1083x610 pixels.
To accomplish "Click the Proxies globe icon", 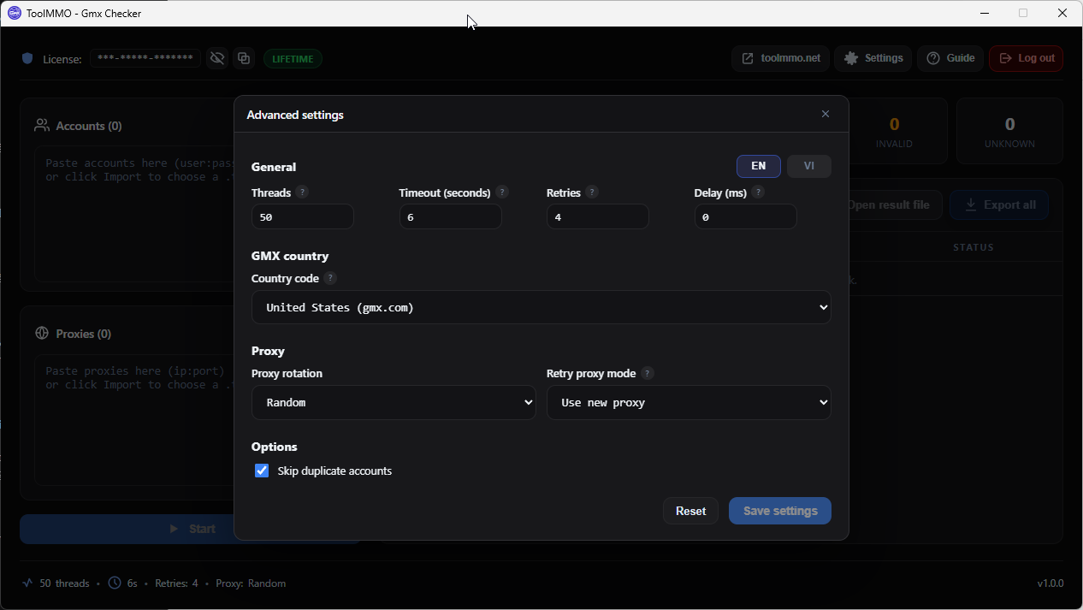I will [x=41, y=333].
